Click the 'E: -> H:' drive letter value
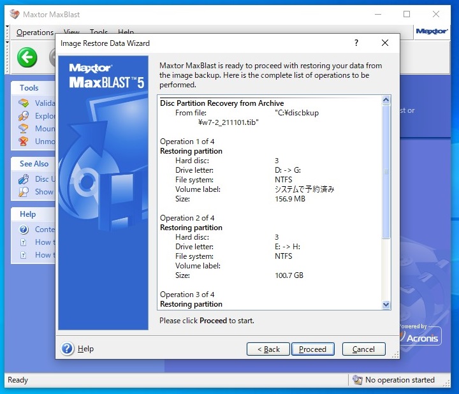 click(288, 247)
